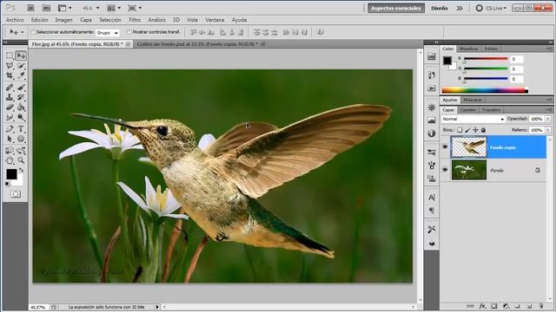The image size is (556, 312).
Task: Select the Ellipse shape tool
Action: [21, 139]
